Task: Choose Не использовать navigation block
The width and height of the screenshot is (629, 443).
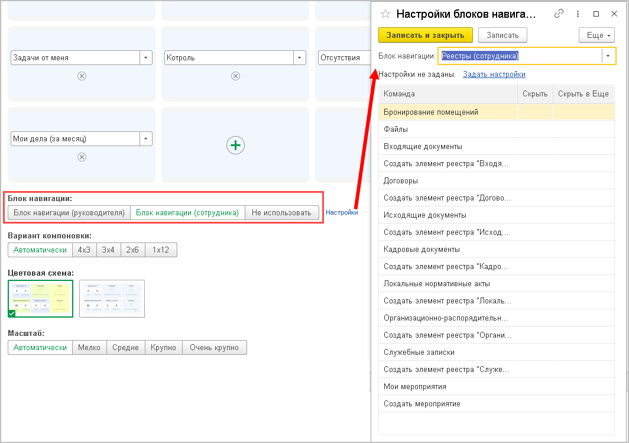Action: coord(281,213)
